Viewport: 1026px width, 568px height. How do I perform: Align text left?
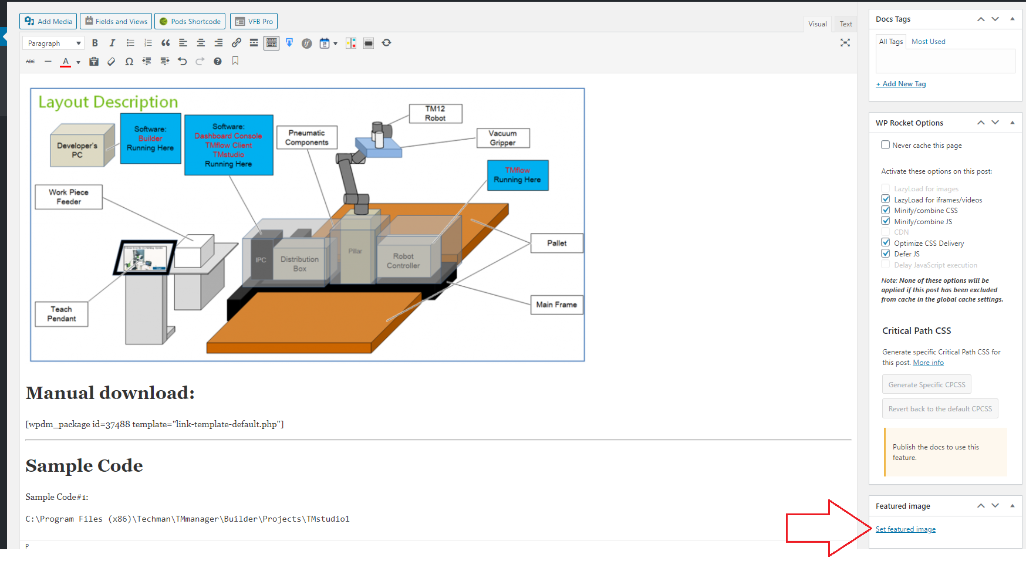[183, 43]
